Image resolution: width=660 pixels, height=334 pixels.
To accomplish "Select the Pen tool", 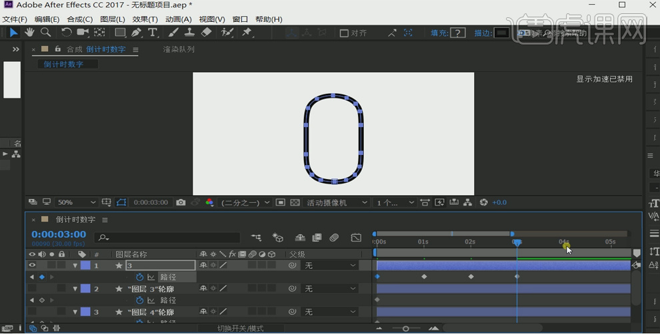I will [137, 33].
